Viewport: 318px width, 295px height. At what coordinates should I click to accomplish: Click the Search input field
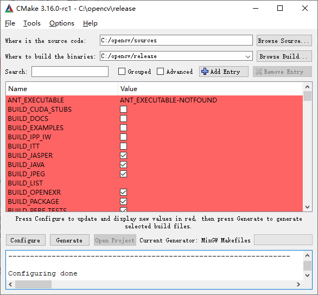70,72
